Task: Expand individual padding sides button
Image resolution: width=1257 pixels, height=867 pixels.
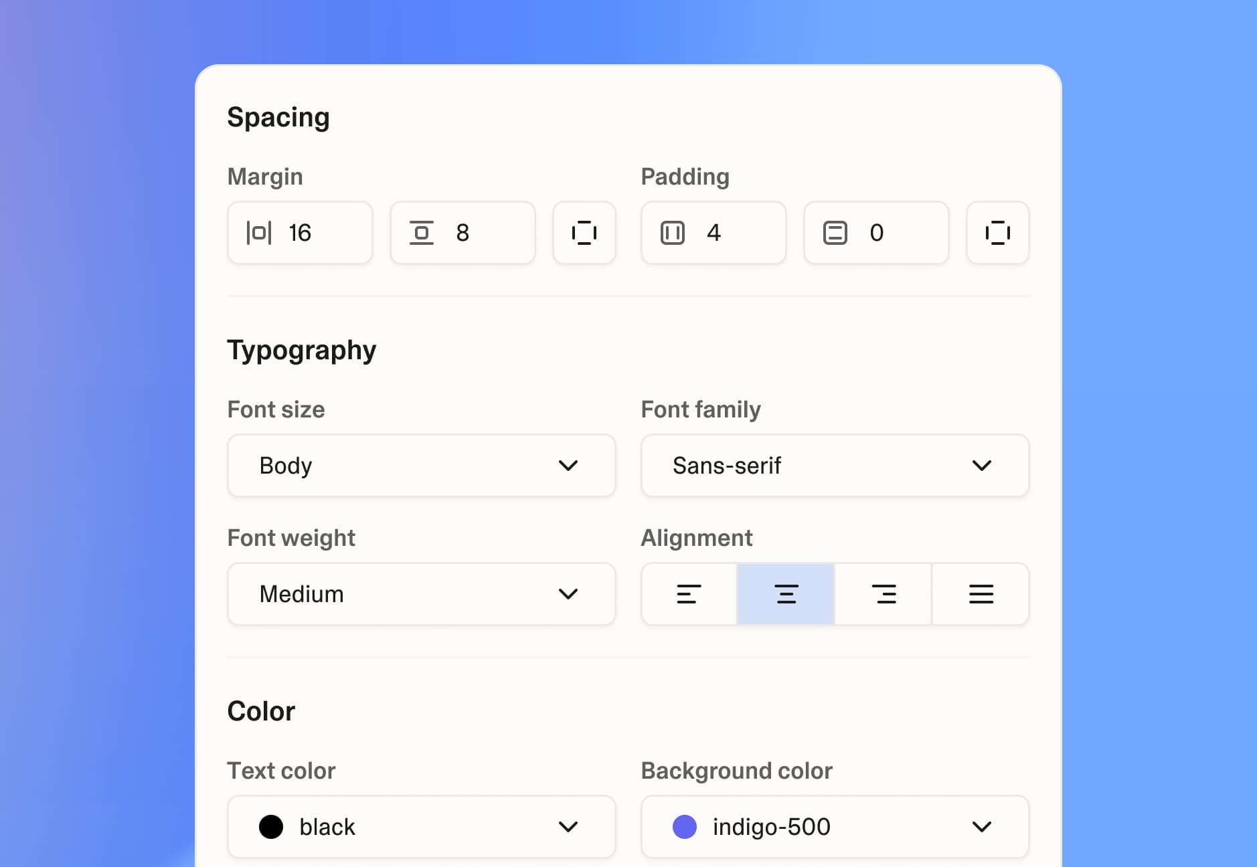Action: pyautogui.click(x=997, y=233)
